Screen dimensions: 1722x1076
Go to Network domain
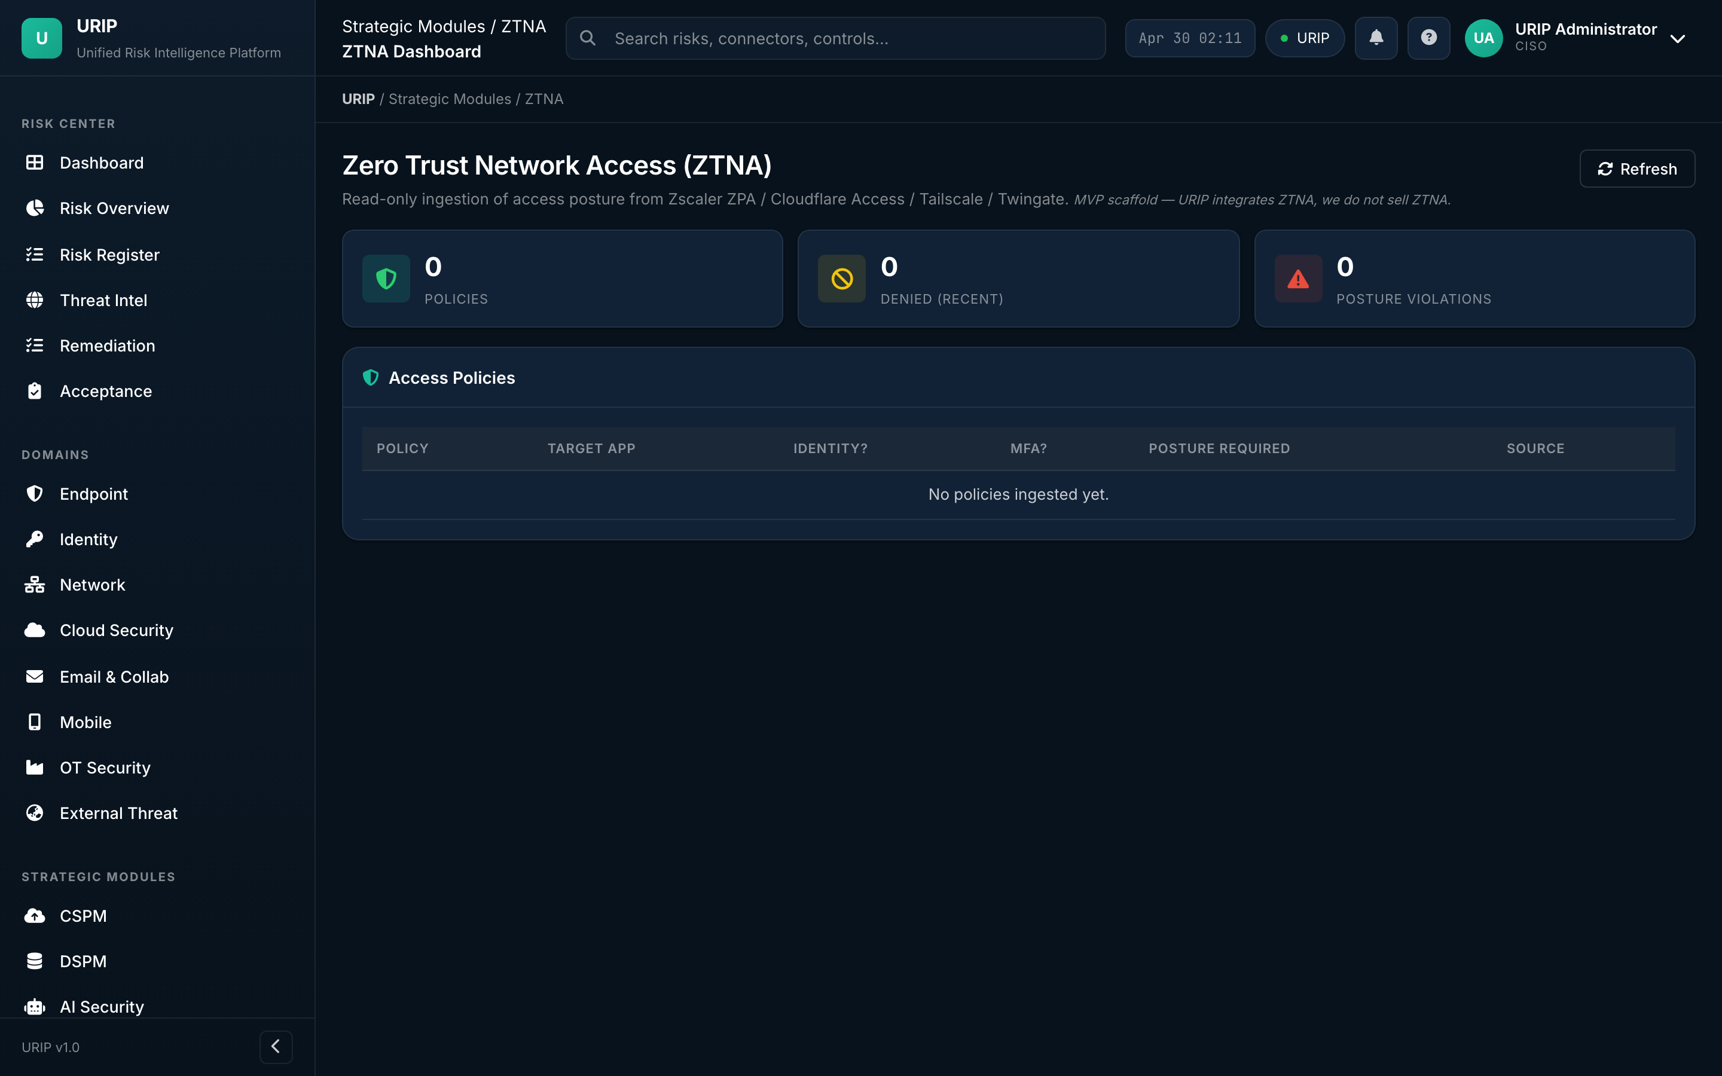(x=93, y=585)
